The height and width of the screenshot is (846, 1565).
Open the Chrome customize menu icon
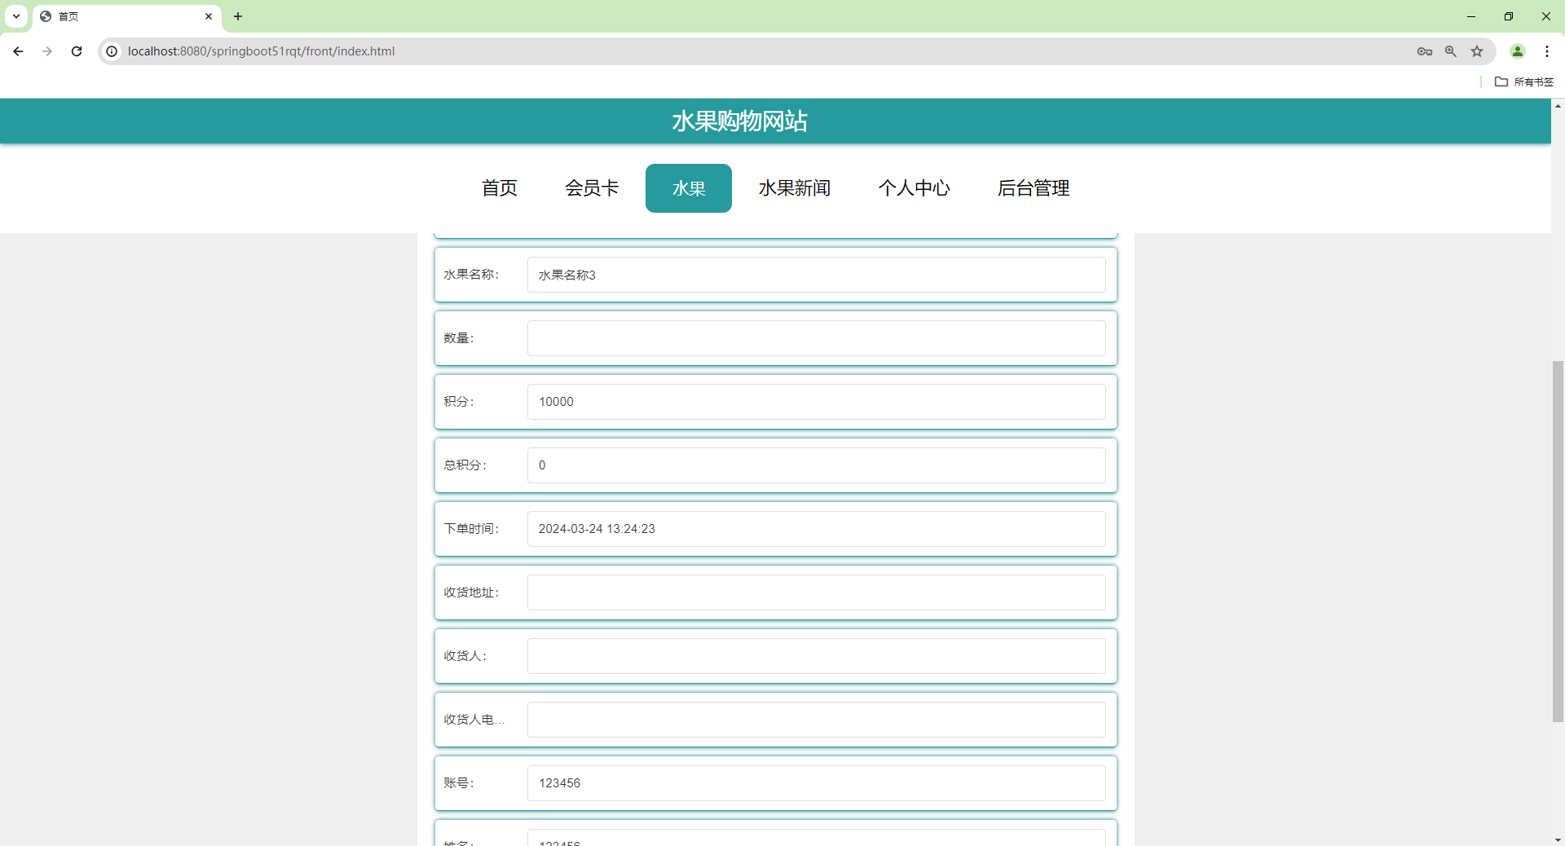coord(1548,51)
